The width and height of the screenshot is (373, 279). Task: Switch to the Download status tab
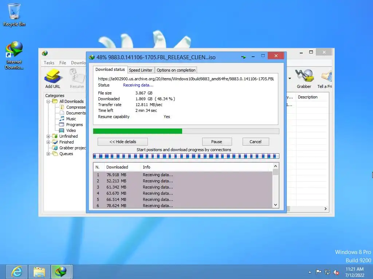[110, 69]
